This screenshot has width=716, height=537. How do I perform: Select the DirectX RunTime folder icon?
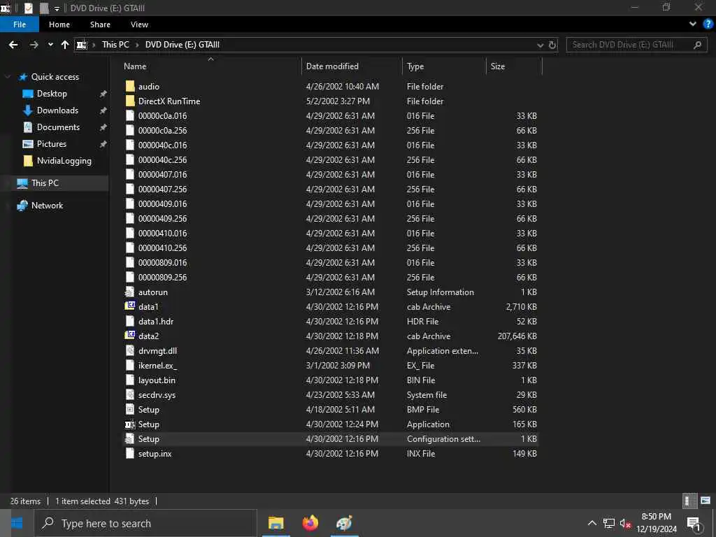[130, 101]
